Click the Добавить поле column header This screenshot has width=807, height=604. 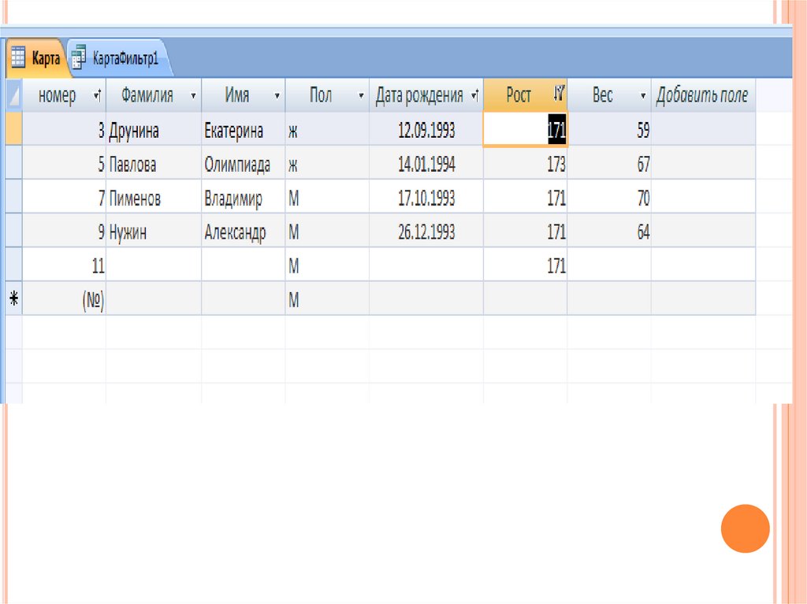701,96
